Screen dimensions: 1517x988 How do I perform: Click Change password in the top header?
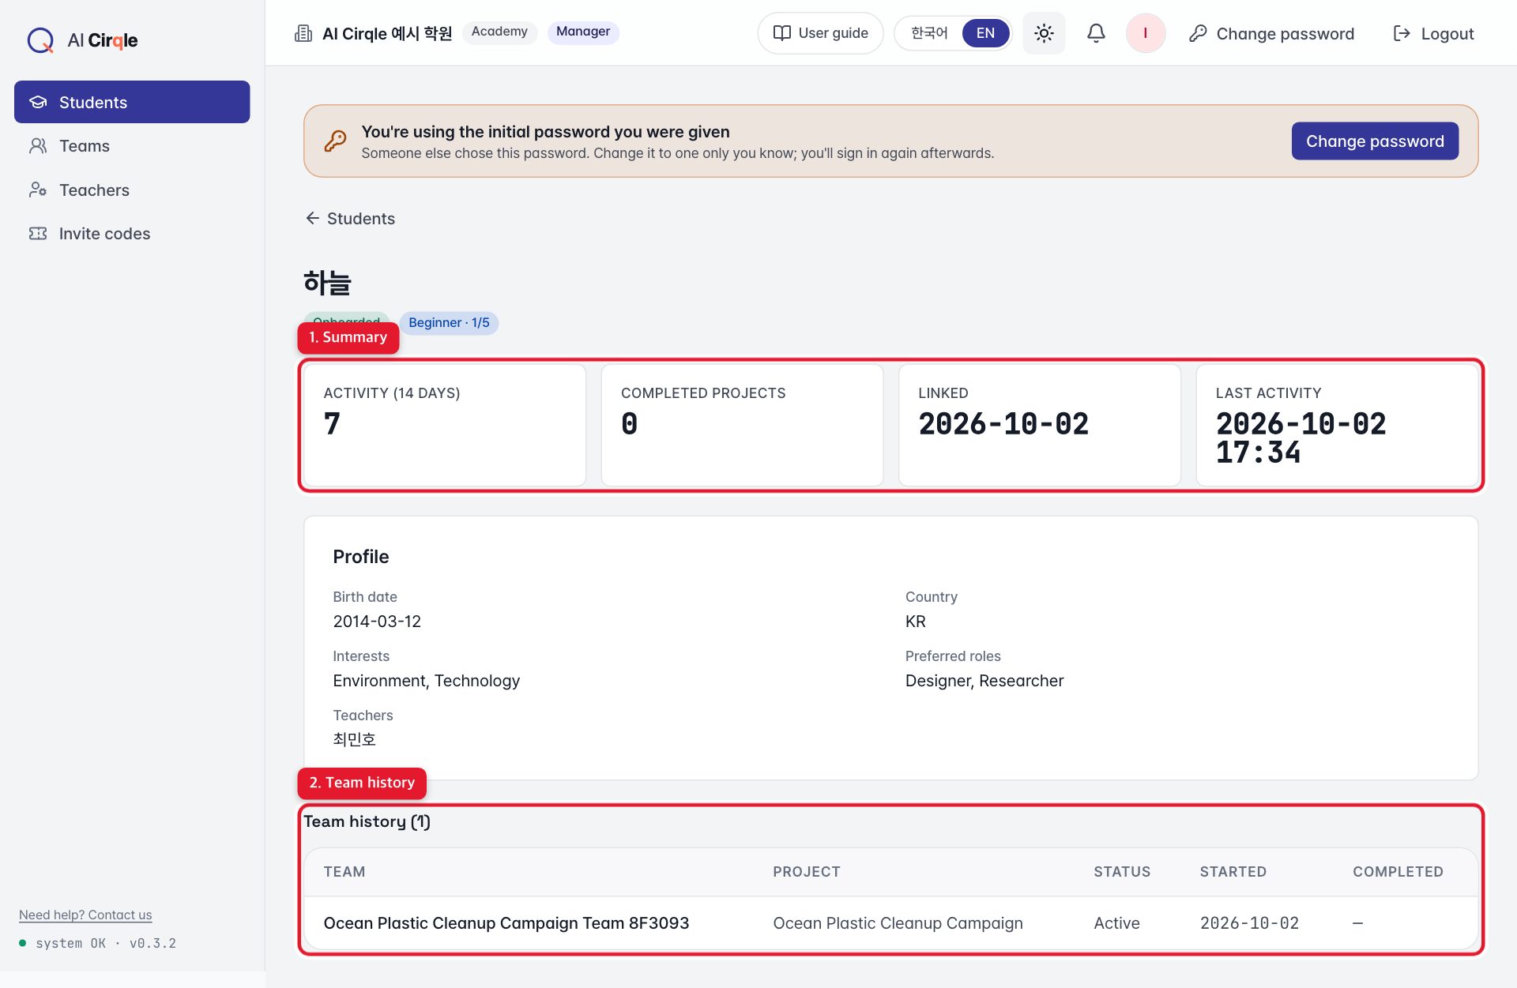[x=1271, y=33]
